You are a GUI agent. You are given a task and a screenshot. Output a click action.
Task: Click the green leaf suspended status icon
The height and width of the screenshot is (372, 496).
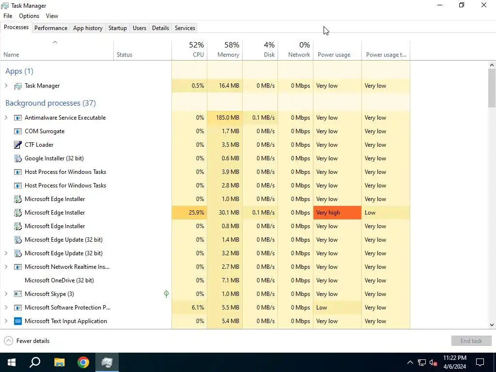point(167,294)
